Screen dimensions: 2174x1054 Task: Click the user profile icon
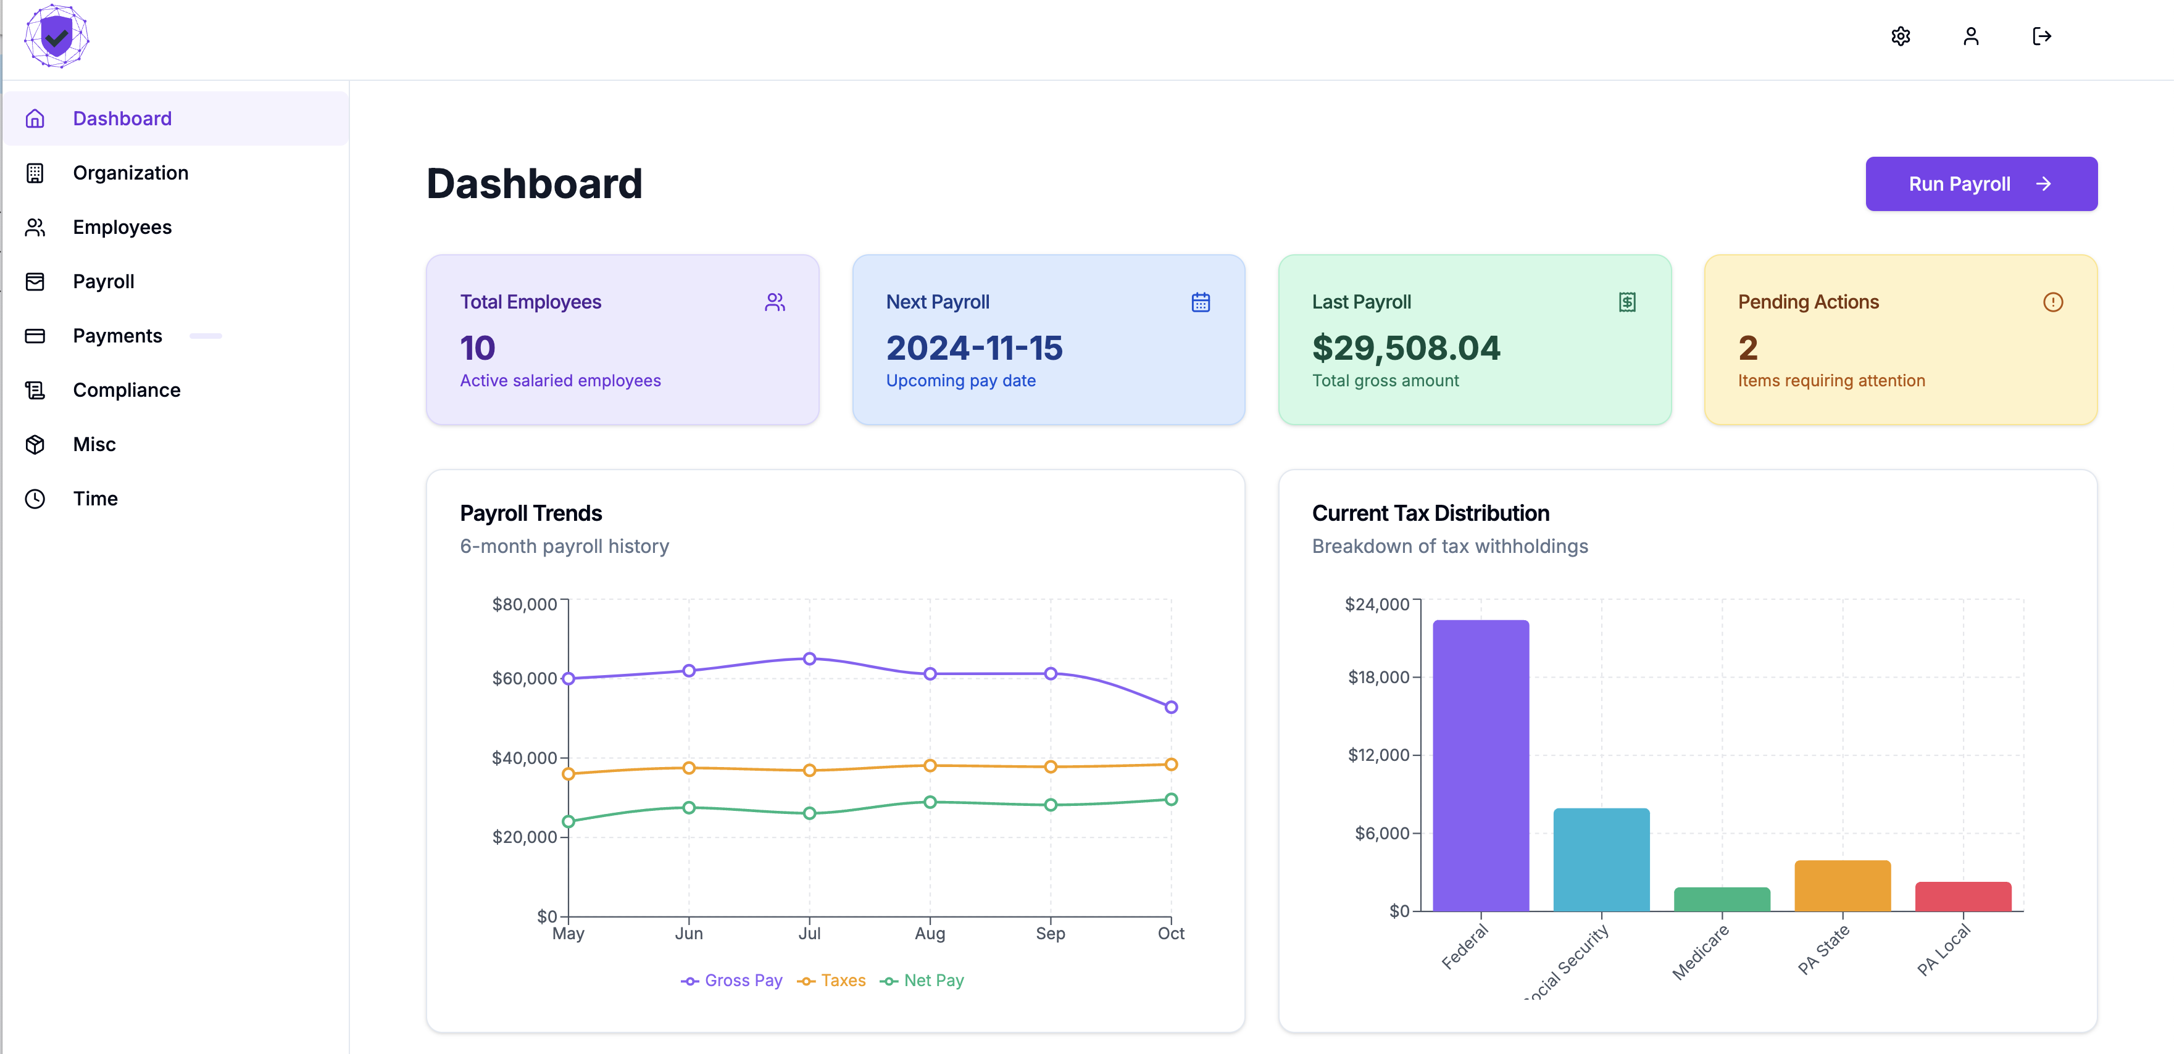1970,36
